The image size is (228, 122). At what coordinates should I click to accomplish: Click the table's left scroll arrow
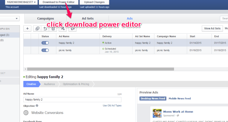[25, 69]
